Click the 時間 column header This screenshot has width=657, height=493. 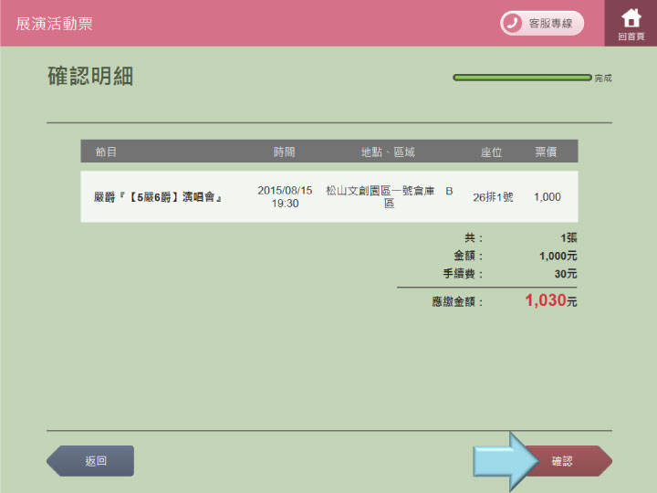(284, 152)
